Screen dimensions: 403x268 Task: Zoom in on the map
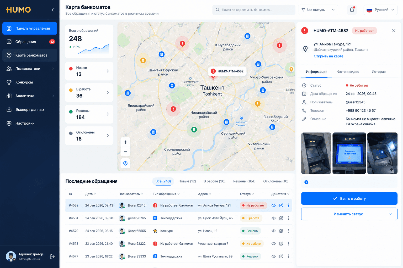[x=125, y=142]
